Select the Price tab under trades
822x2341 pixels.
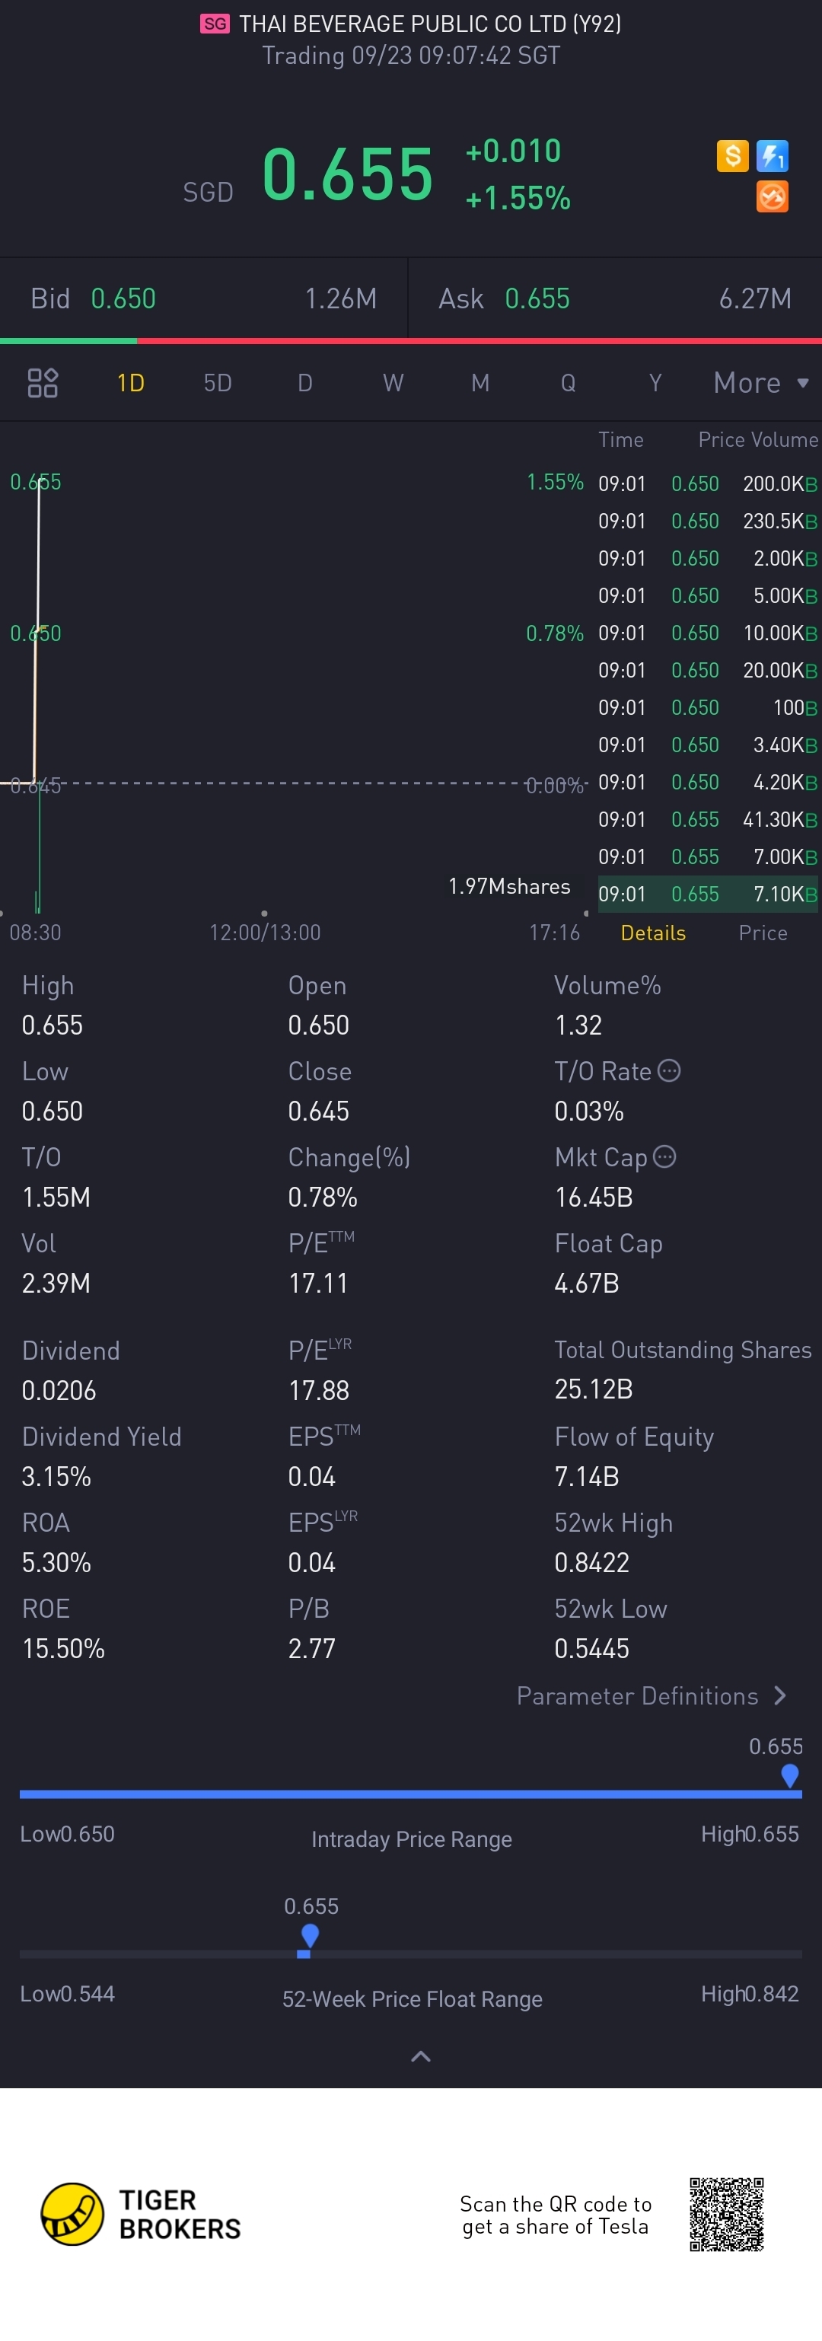coord(763,933)
